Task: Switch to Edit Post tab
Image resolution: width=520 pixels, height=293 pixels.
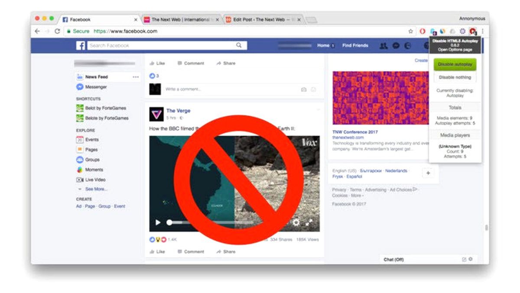Action: [x=263, y=20]
